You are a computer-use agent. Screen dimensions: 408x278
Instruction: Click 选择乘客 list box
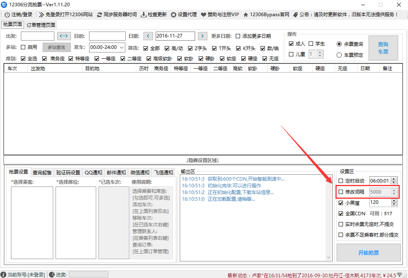(32, 223)
